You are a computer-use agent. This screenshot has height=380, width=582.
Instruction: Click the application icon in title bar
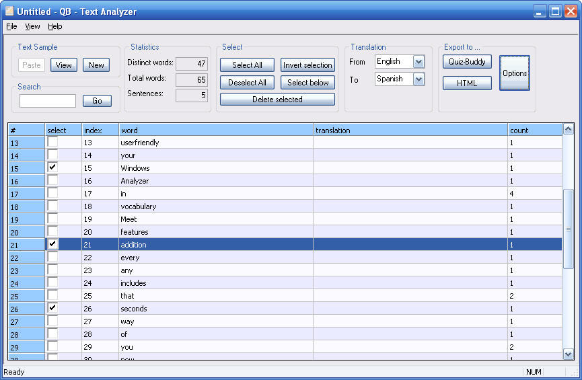[x=9, y=11]
